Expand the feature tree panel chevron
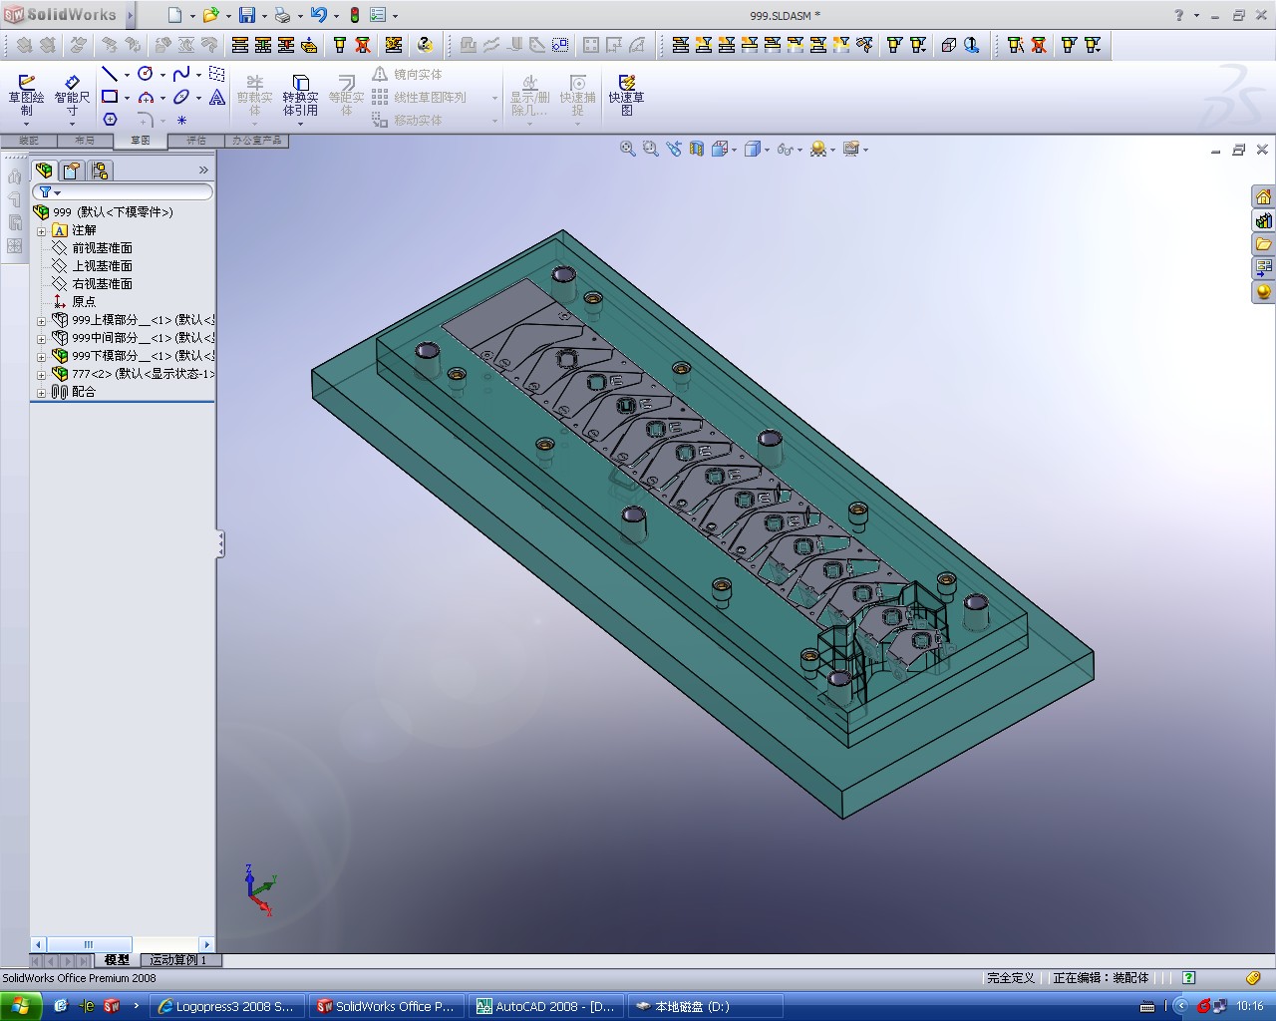This screenshot has height=1021, width=1276. [x=203, y=170]
